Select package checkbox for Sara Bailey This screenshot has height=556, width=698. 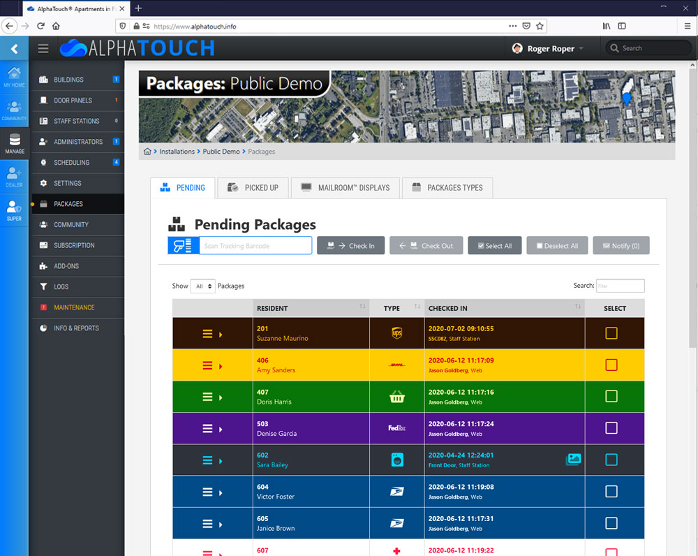click(x=611, y=460)
